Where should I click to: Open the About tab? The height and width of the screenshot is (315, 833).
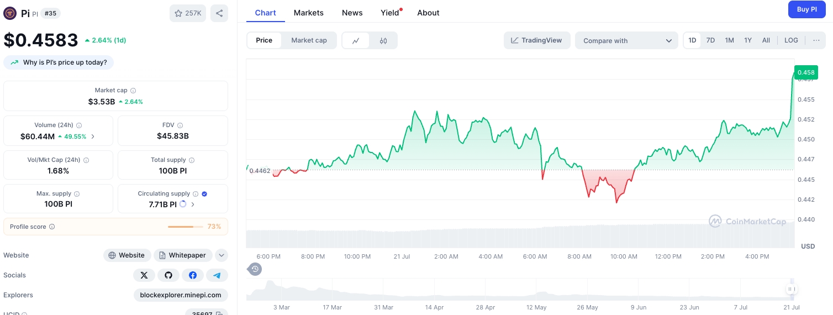coord(428,13)
